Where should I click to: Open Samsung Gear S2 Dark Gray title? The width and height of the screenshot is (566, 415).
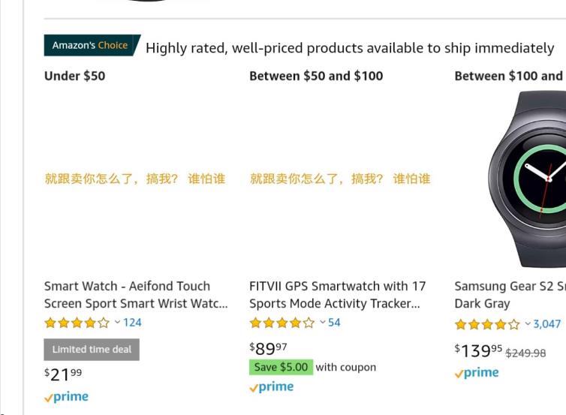tap(509, 295)
